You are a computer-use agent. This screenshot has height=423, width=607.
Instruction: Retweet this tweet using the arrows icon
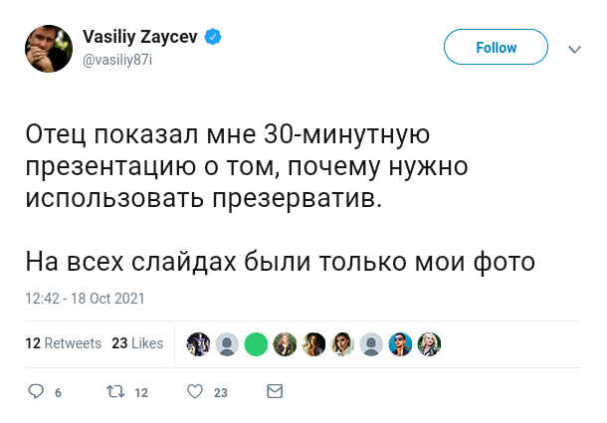tap(114, 392)
